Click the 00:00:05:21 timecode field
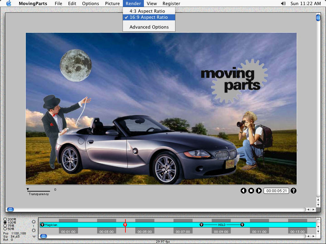This screenshot has height=244, width=326. coord(276,191)
